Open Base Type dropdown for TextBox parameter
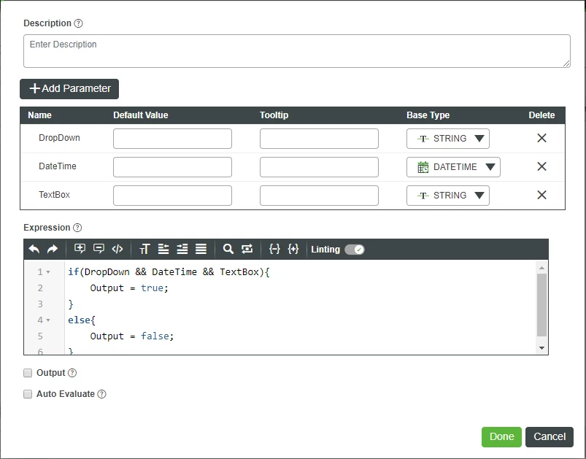586x459 pixels. 448,196
